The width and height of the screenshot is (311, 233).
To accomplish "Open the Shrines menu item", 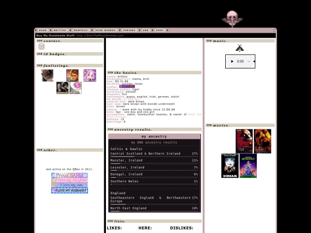I will (x=130, y=30).
